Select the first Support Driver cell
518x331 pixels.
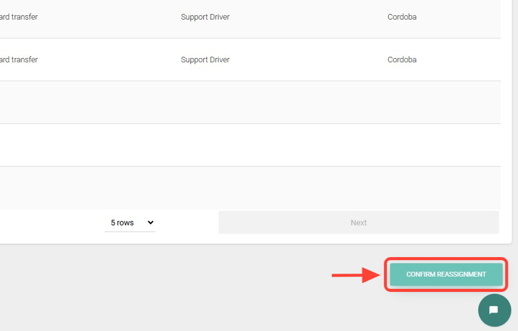click(x=205, y=17)
